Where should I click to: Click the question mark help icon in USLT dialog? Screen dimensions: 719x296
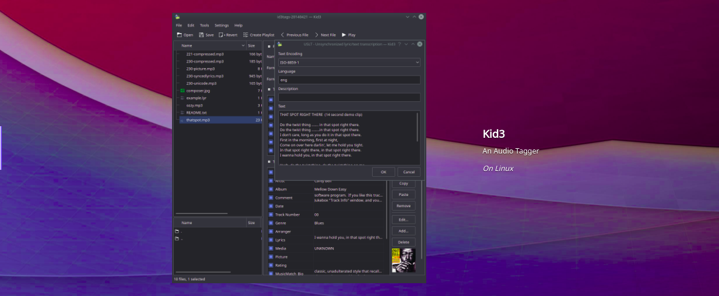[x=399, y=44]
